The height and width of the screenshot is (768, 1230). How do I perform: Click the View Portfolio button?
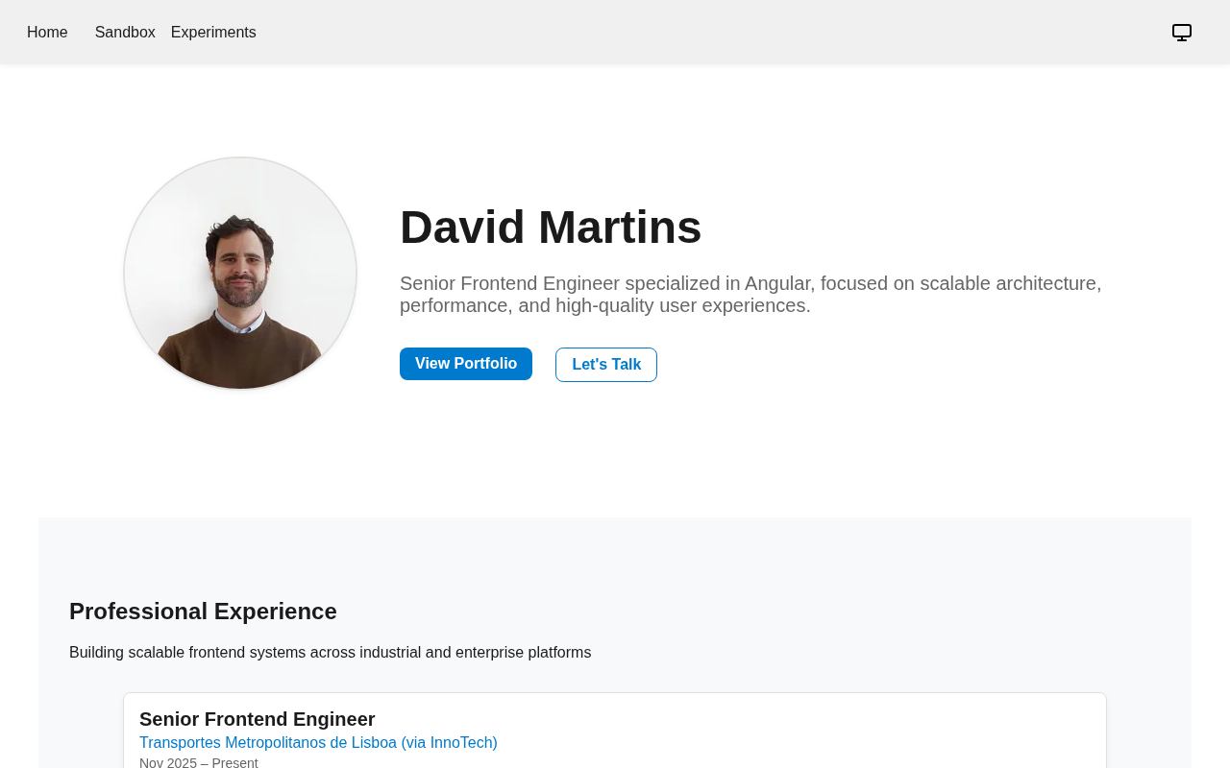(x=466, y=364)
